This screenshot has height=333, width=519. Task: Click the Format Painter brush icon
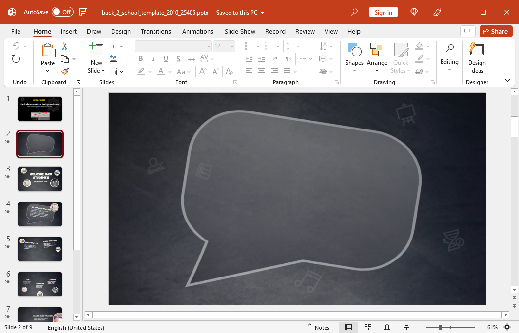(65, 72)
